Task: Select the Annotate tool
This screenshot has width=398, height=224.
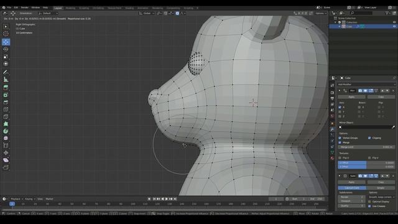Action: pyautogui.click(x=6, y=72)
